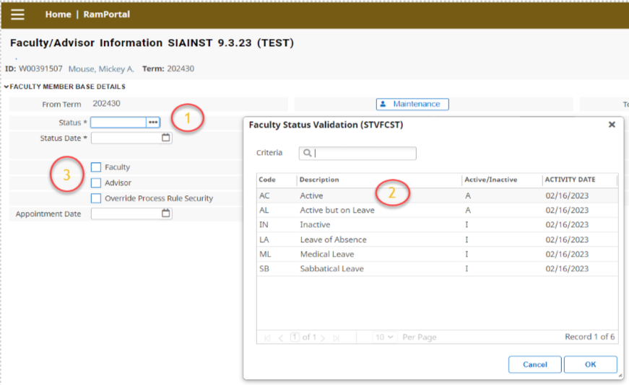629x385 pixels.
Task: Tick the Advisor checkbox
Action: coord(96,182)
